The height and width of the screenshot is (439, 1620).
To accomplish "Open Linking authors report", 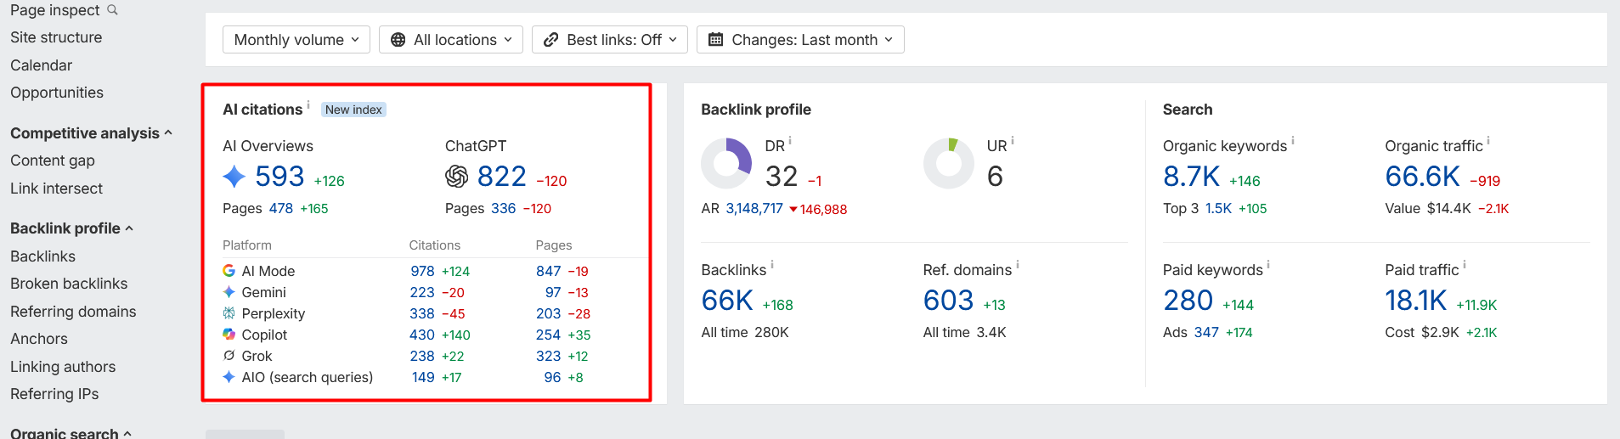I will tap(63, 367).
